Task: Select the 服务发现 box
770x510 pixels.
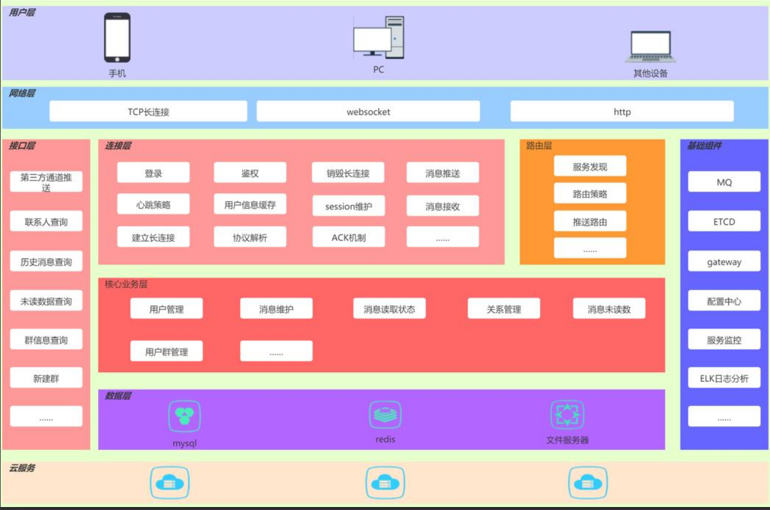Action: [x=590, y=166]
